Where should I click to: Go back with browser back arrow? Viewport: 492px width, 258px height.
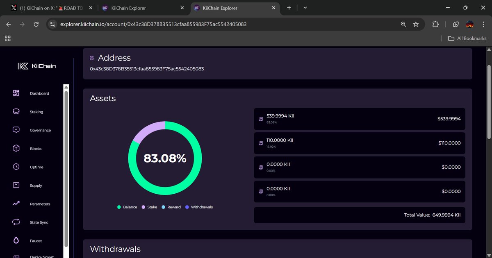click(9, 24)
